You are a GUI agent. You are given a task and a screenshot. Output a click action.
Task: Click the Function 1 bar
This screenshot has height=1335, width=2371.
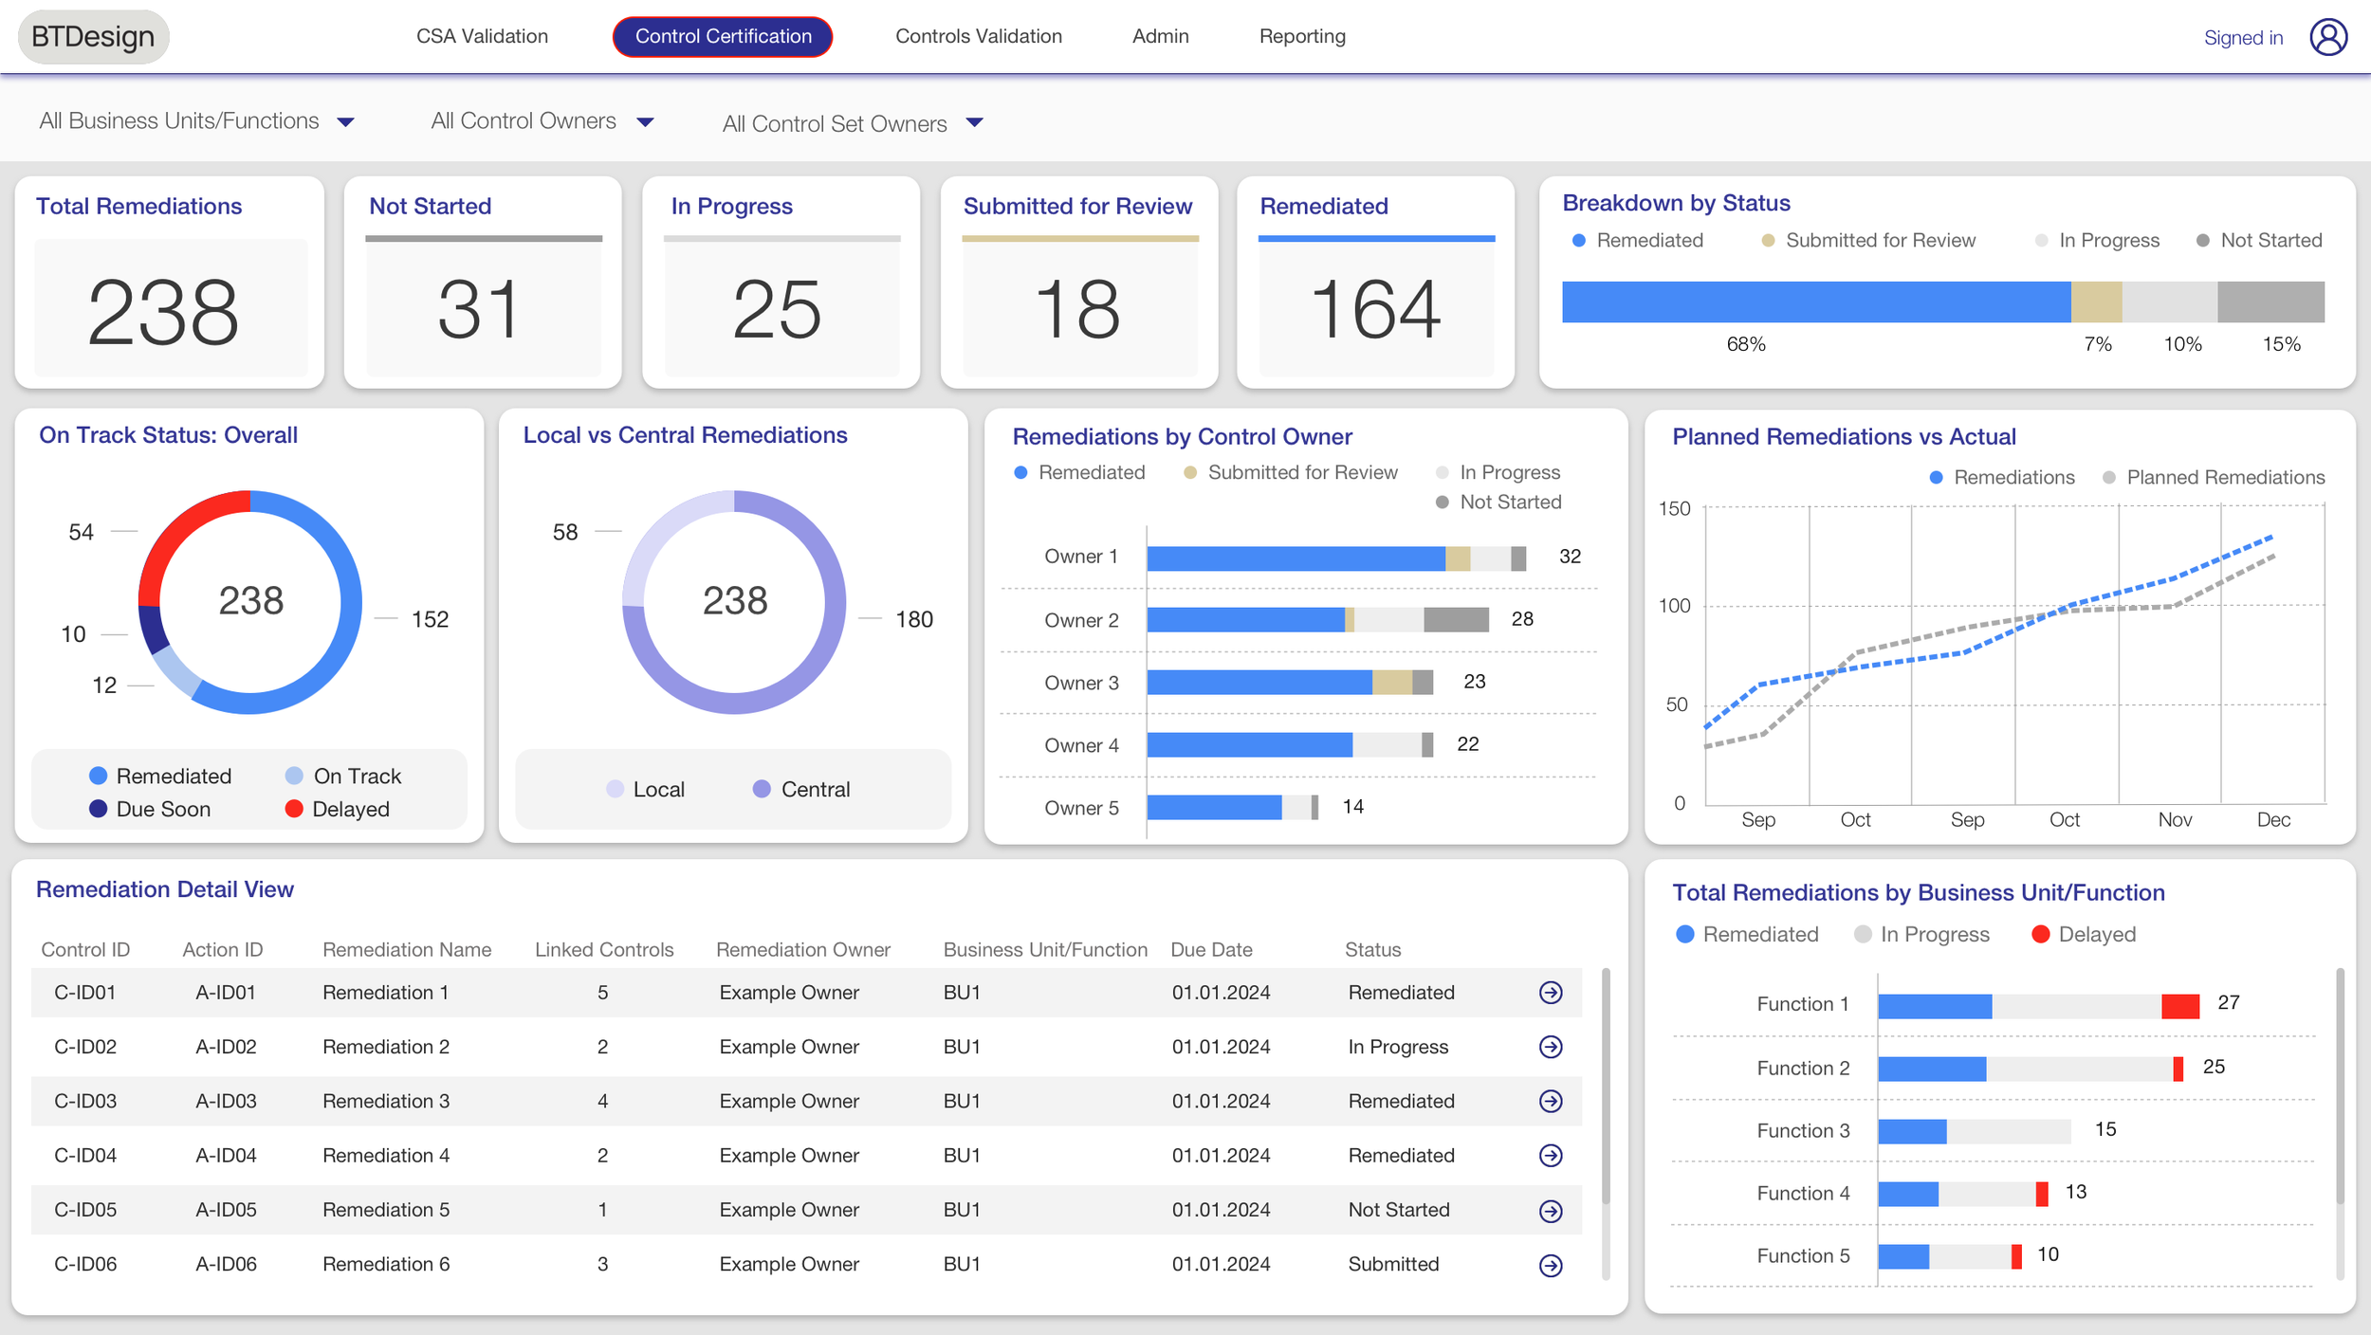click(2038, 1006)
